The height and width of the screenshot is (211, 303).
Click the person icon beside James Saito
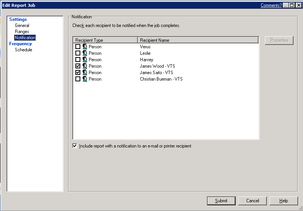(x=85, y=73)
